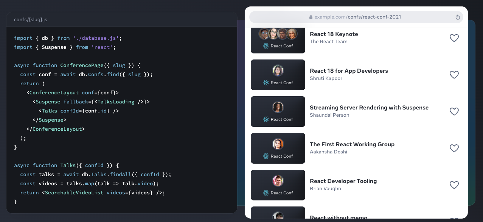Click the browser reload icon
The width and height of the screenshot is (483, 222).
click(x=458, y=17)
